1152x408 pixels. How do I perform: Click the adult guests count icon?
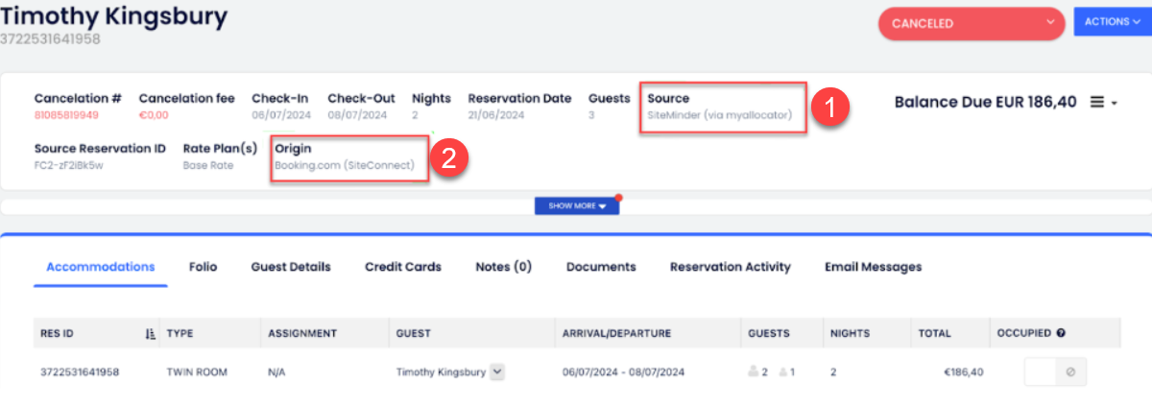click(755, 372)
